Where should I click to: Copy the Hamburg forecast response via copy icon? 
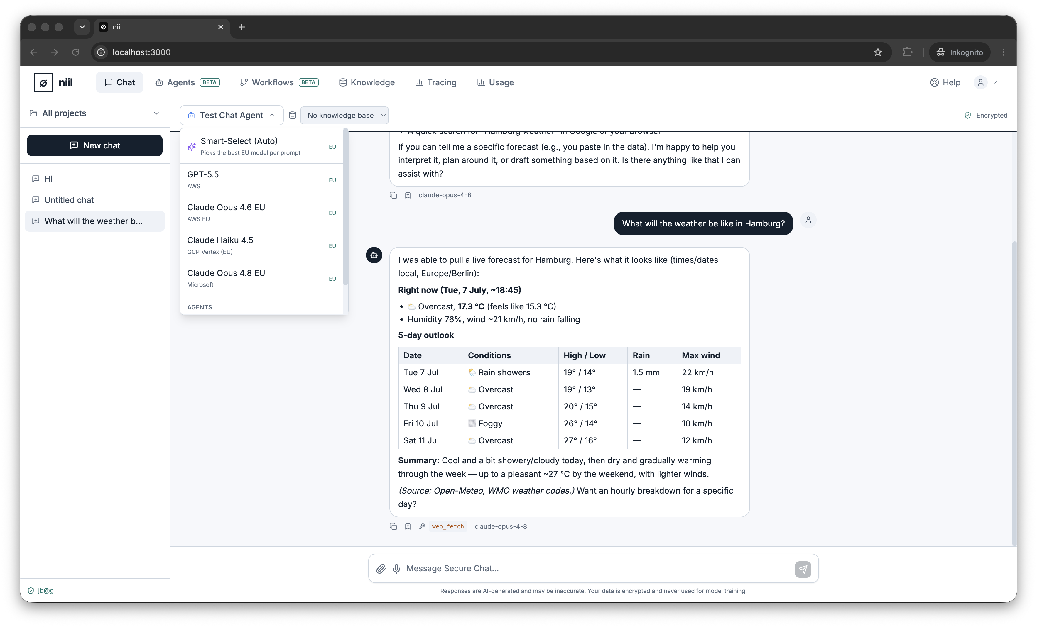tap(393, 526)
